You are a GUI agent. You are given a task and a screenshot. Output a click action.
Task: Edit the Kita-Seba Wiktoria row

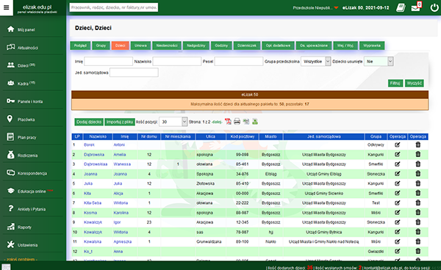(397, 203)
